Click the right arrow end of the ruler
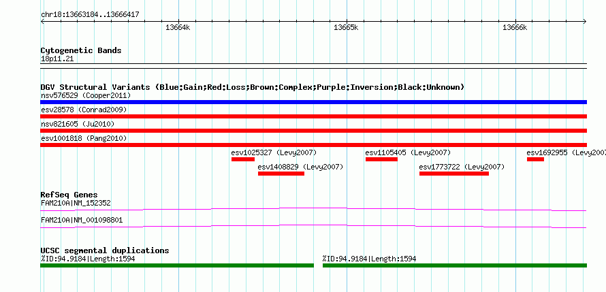This screenshot has height=292, width=606. coord(585,22)
